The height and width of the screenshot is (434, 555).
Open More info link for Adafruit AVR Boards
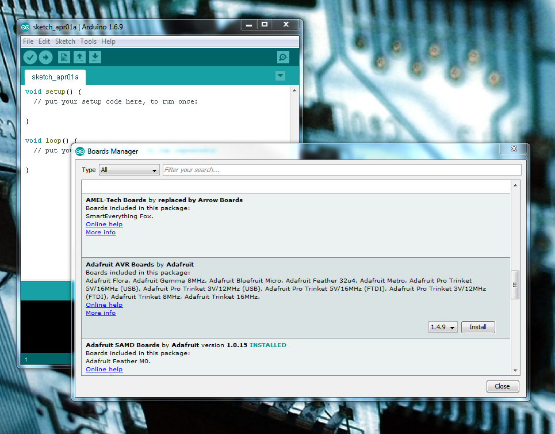click(x=101, y=313)
